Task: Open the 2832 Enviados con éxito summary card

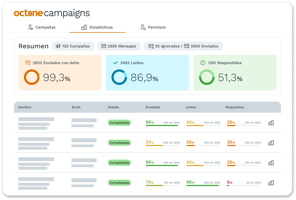Action: pyautogui.click(x=60, y=72)
